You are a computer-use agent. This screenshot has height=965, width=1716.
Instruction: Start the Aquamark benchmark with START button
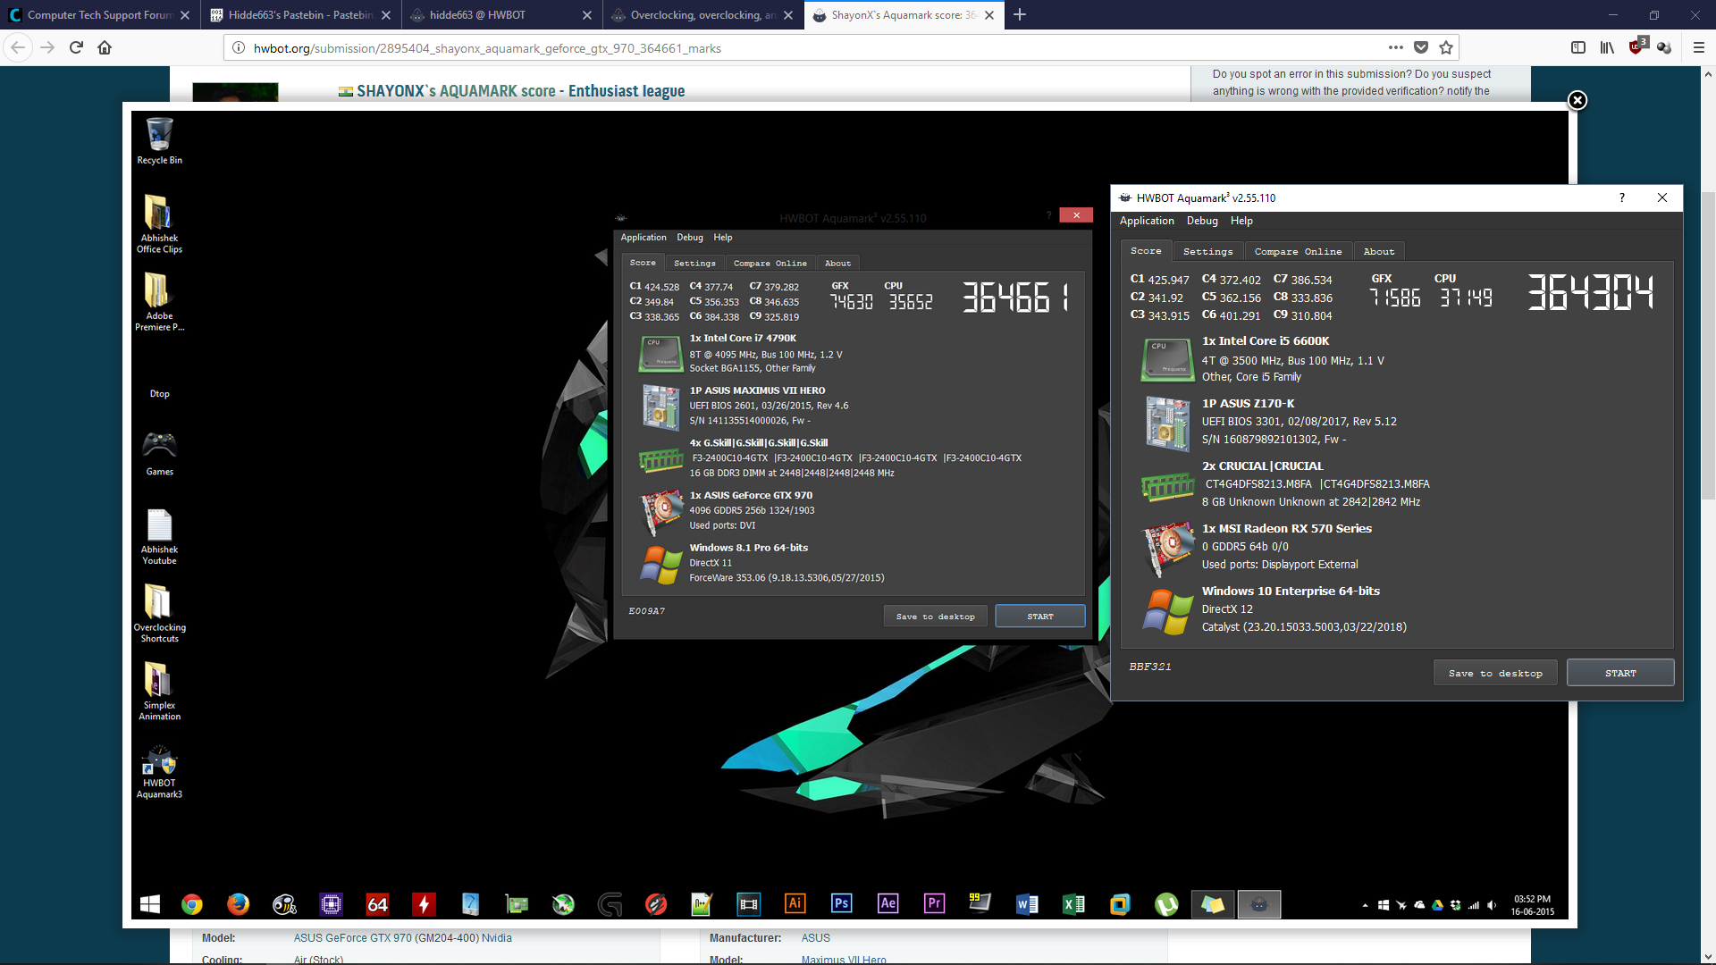pos(1620,673)
